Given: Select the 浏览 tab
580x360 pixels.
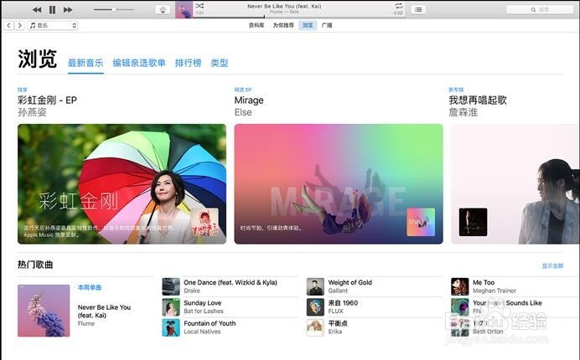Looking at the screenshot, I should (308, 25).
